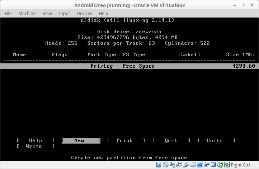Click the shared folders indicator
259x169 pixels.
coord(193,165)
